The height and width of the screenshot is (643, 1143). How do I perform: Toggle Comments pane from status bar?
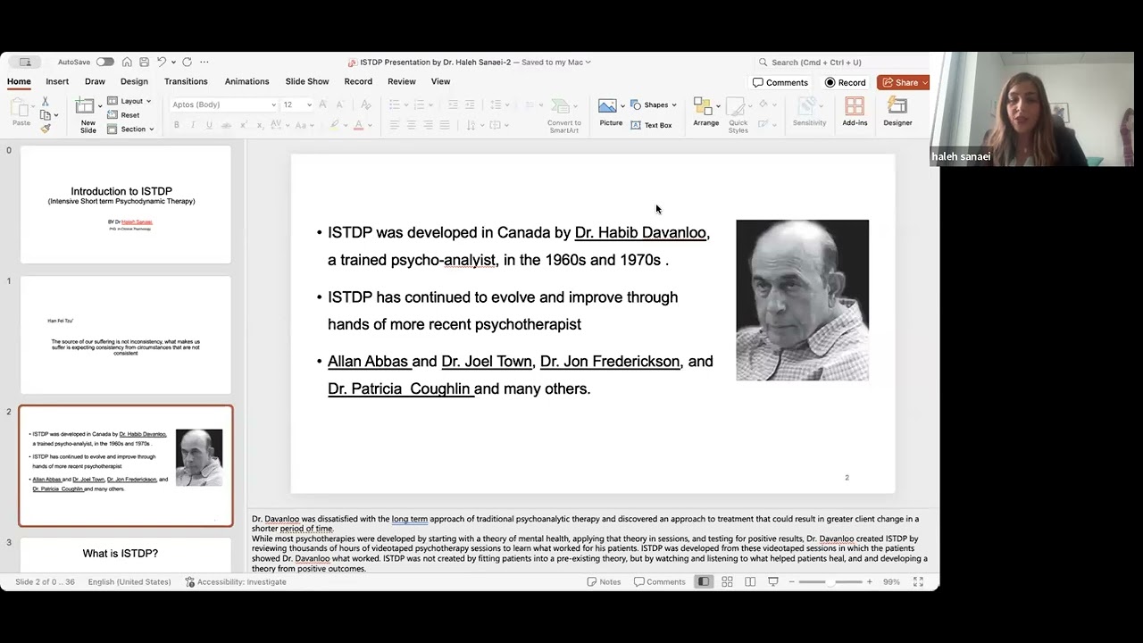(x=659, y=582)
